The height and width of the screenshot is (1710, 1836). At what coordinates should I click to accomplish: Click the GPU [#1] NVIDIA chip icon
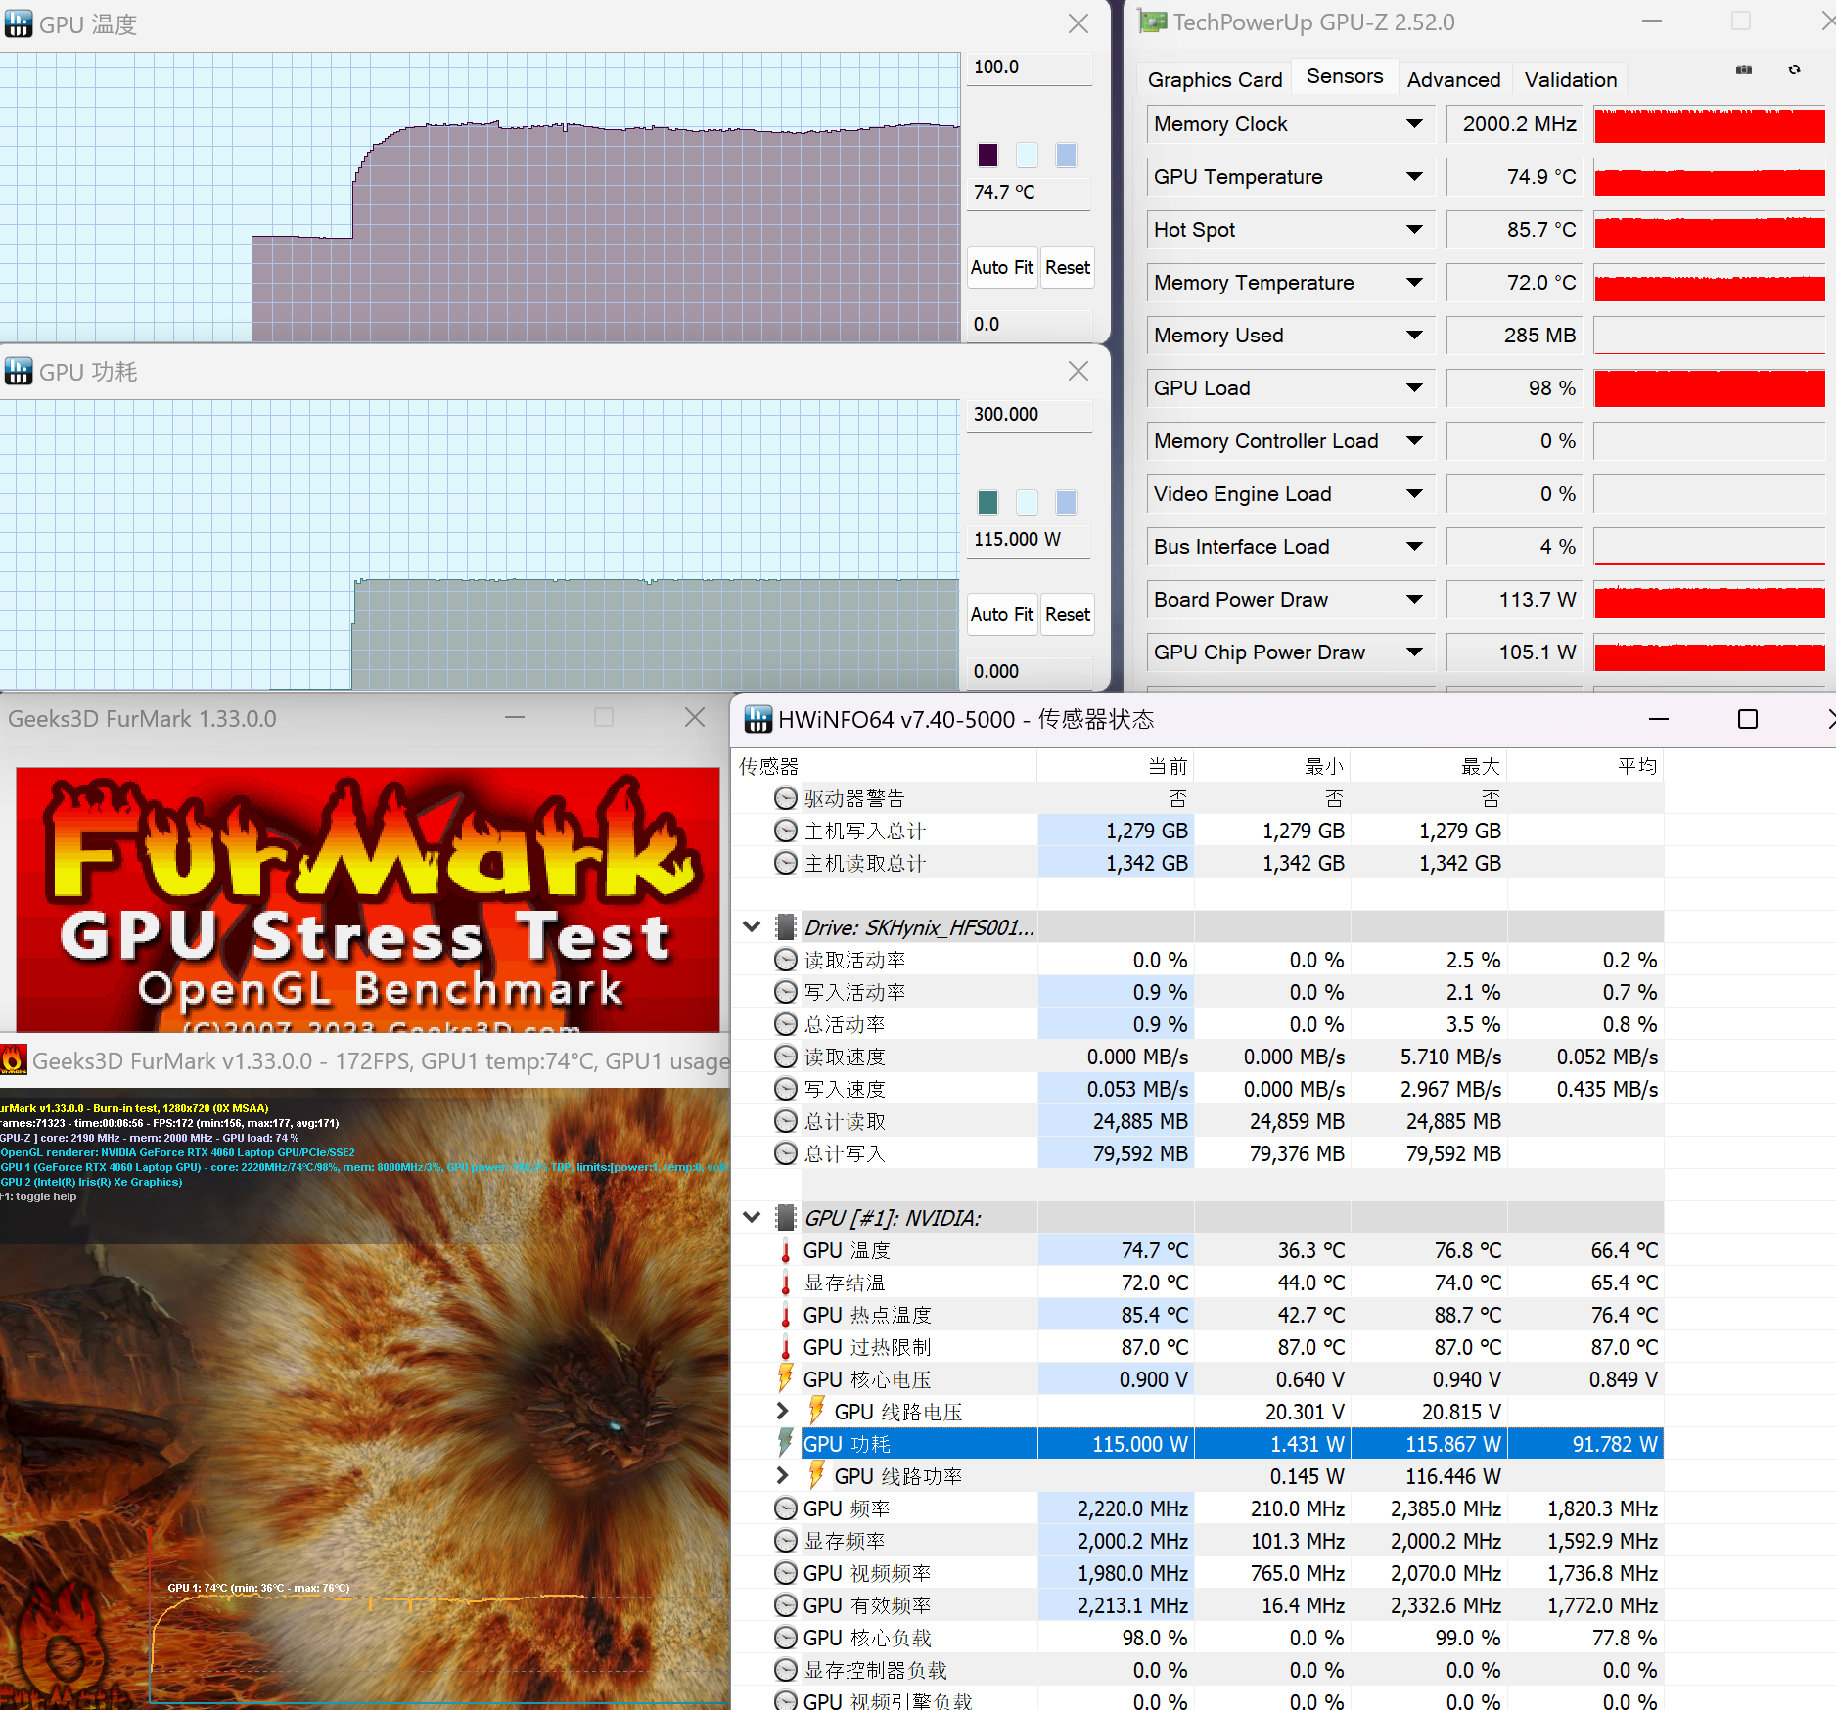pos(785,1217)
